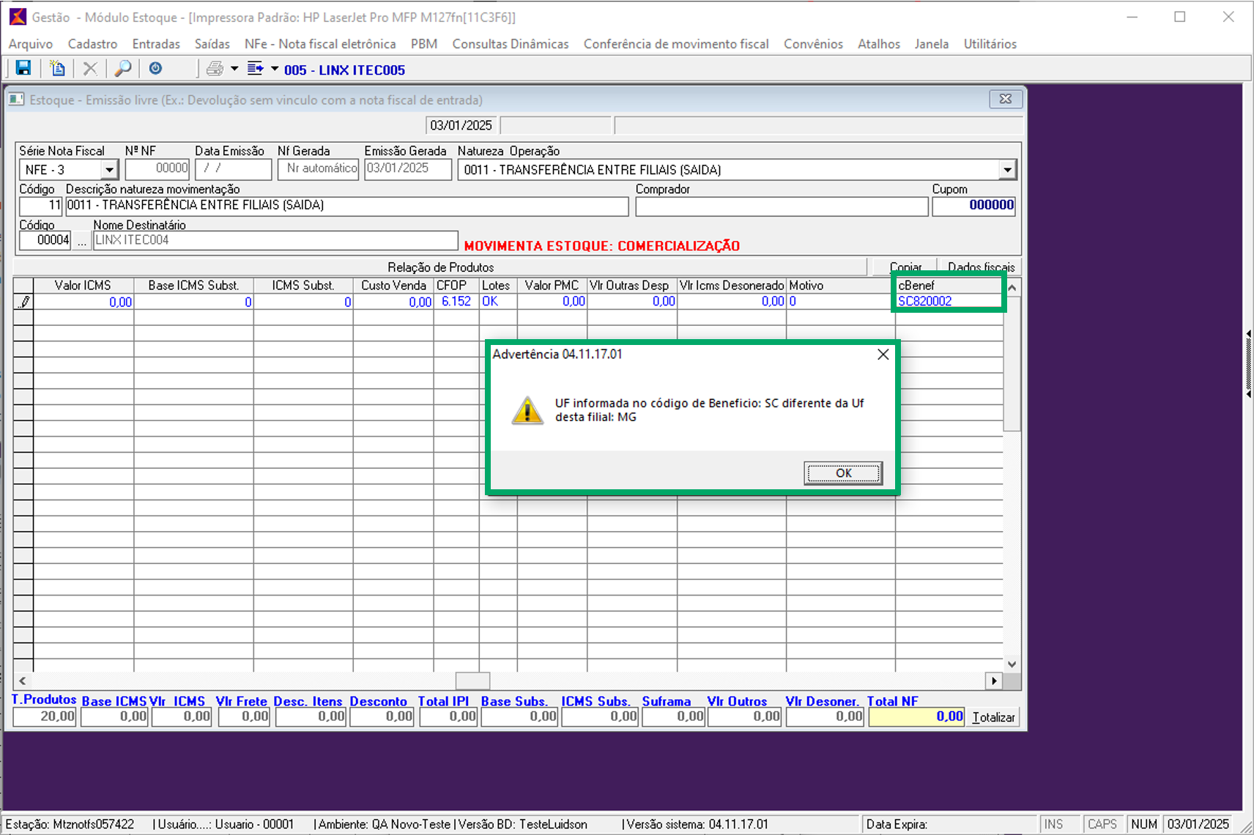Click right arrow of horizontal scrollbar

coord(994,680)
